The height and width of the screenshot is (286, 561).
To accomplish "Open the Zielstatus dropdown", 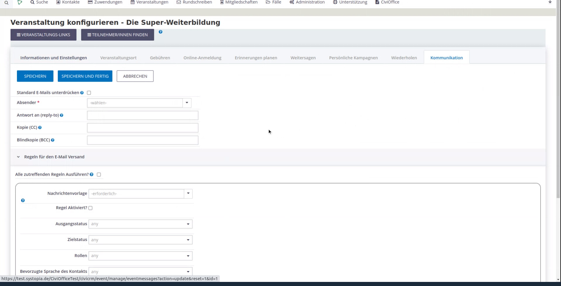I will pos(141,240).
